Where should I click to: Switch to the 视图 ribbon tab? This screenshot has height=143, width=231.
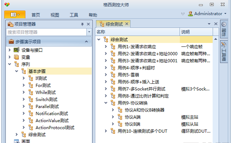point(55,15)
